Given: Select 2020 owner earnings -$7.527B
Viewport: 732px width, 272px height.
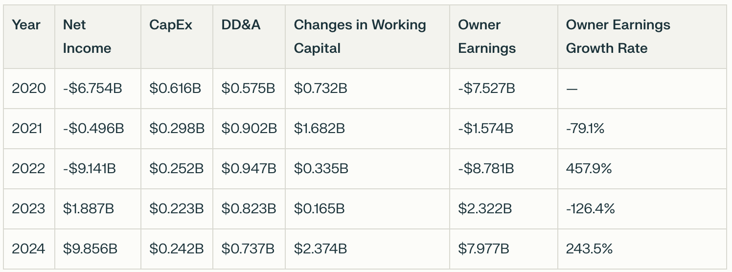Looking at the screenshot, I should tap(486, 89).
